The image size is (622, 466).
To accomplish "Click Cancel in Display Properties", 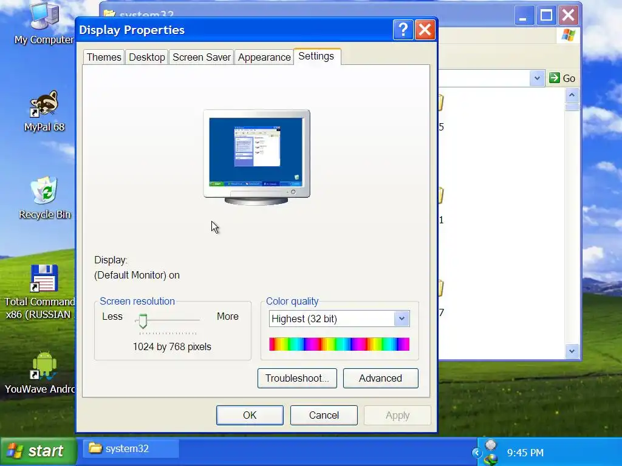I will pos(324,415).
